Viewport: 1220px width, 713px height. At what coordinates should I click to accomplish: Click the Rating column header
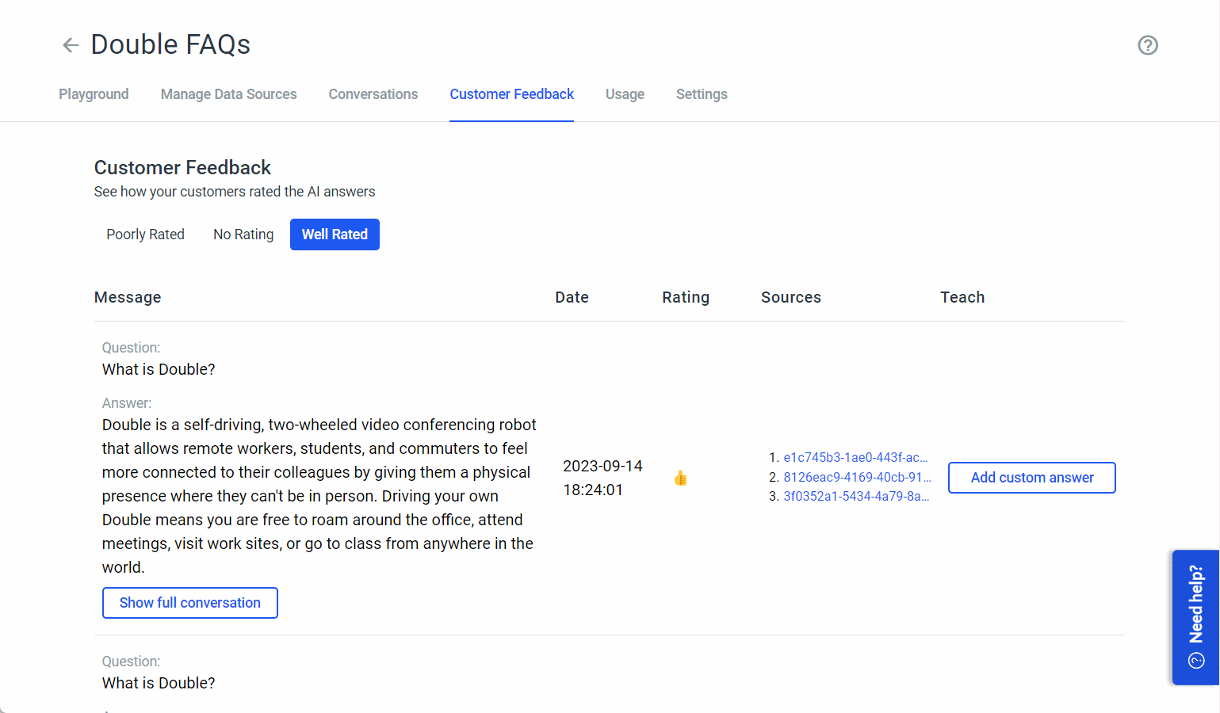[x=686, y=297]
